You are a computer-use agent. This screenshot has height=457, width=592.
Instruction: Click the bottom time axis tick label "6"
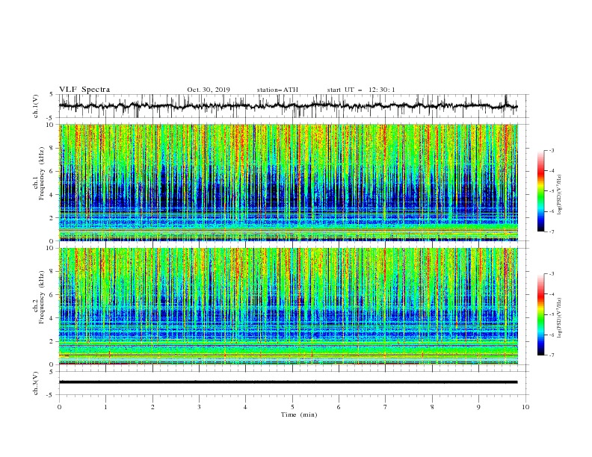coord(339,407)
